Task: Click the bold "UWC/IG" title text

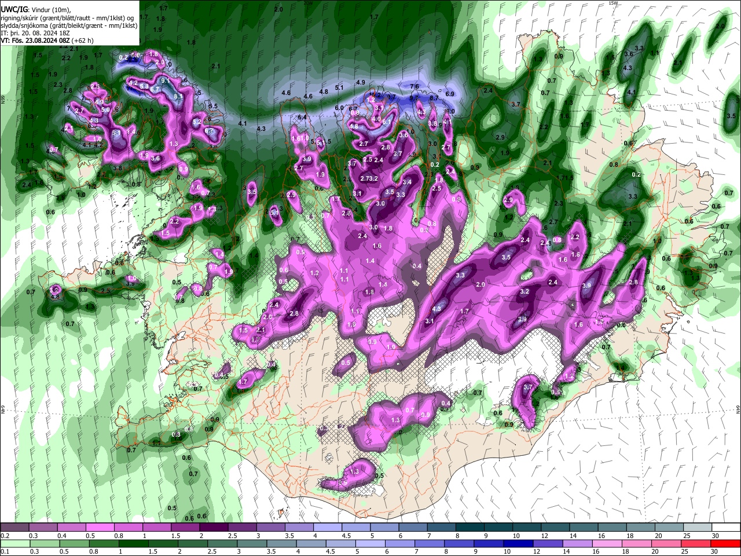Action: coord(14,10)
